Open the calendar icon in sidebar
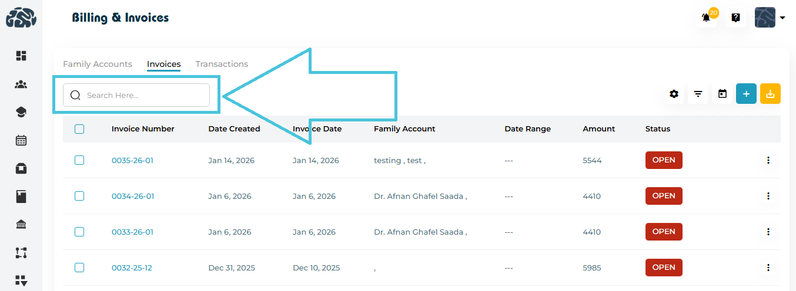 [21, 140]
